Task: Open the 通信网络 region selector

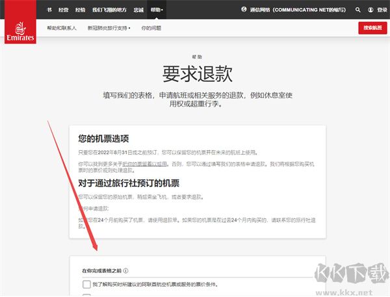Action: (x=298, y=10)
